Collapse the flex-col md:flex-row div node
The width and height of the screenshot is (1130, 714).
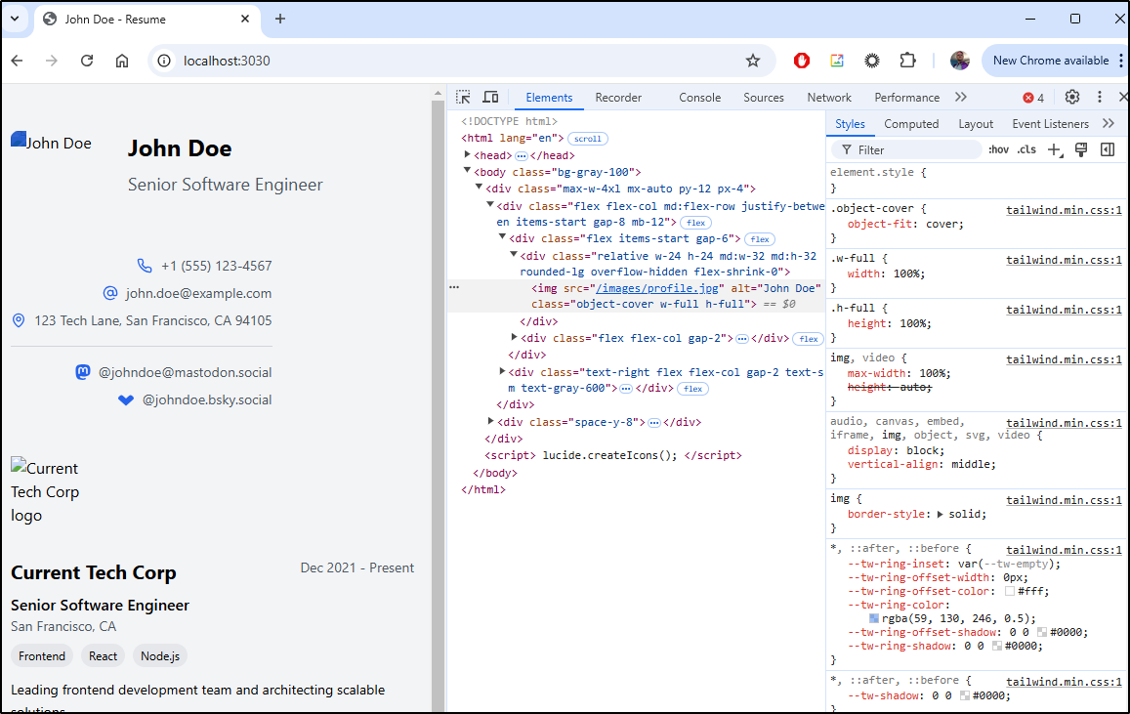[x=490, y=204]
